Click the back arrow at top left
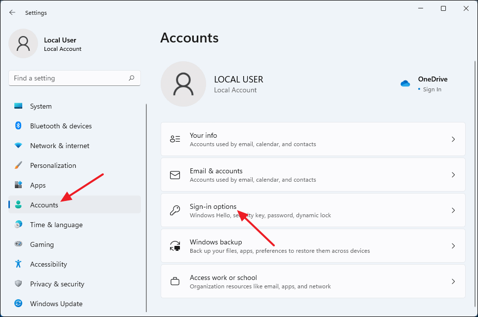Viewport: 478px width, 317px height. pyautogui.click(x=12, y=12)
